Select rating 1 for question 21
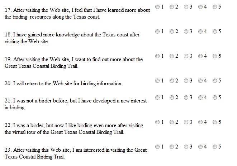 tap(157, 97)
